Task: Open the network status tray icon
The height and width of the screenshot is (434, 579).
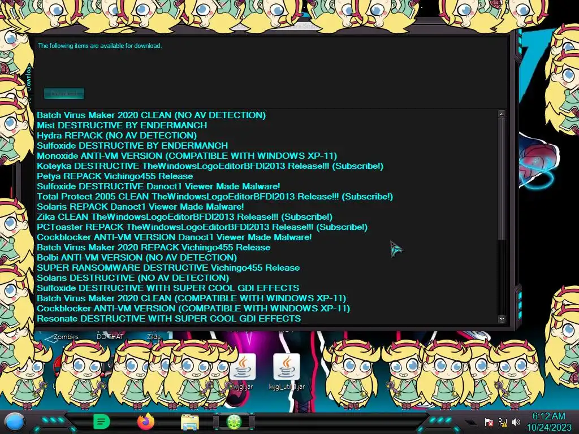Action: tap(503, 422)
